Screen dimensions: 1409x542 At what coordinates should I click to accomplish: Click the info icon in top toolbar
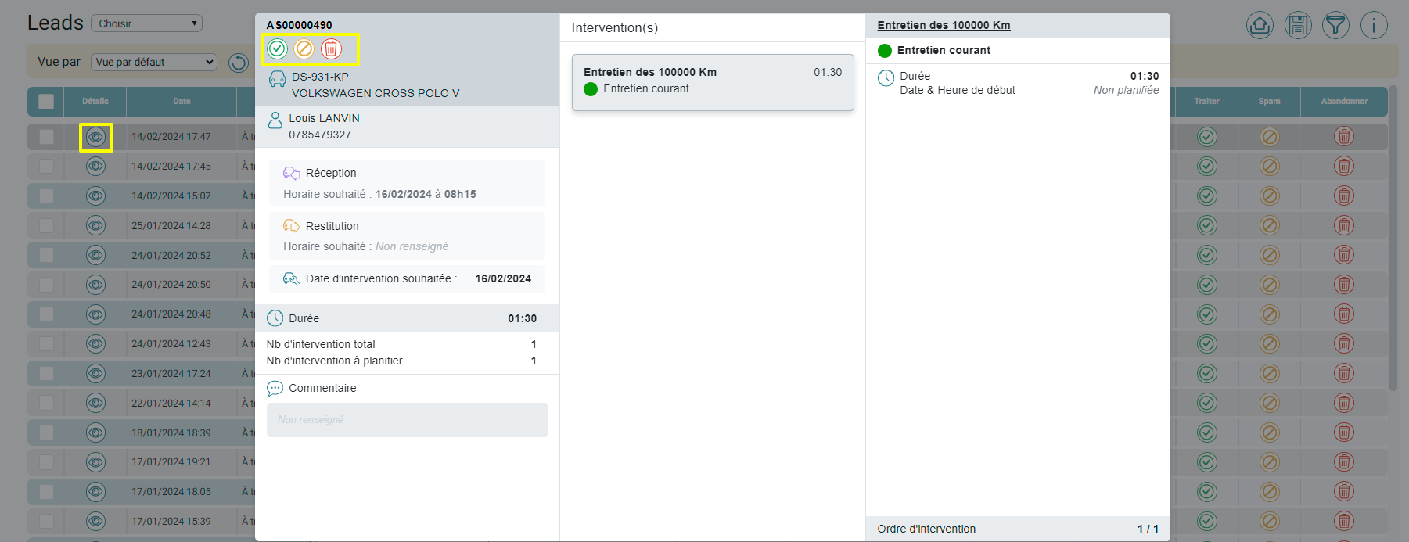(x=1374, y=25)
